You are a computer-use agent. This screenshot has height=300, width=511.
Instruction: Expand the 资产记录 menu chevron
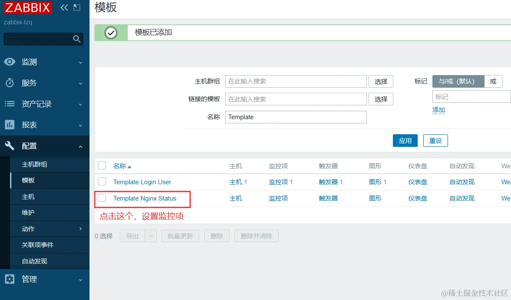tap(81, 104)
